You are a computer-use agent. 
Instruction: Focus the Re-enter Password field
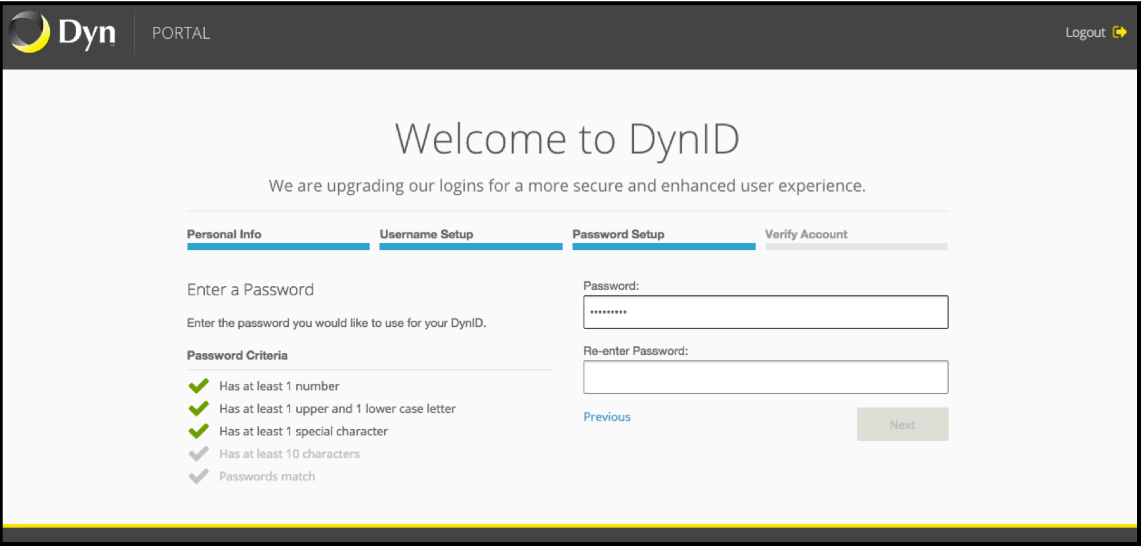pos(765,377)
